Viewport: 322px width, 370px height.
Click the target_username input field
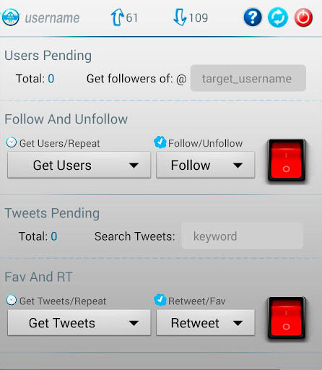click(248, 78)
